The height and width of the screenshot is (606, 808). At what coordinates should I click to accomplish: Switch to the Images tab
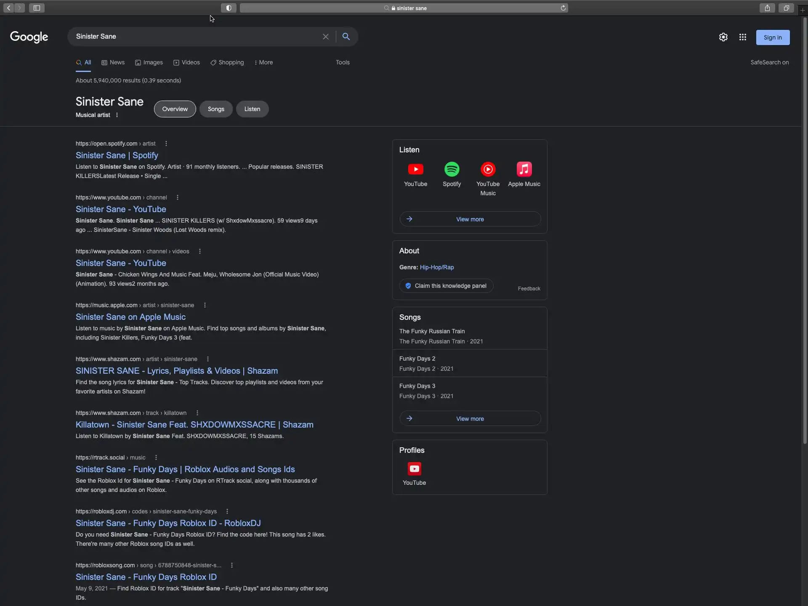pos(149,62)
